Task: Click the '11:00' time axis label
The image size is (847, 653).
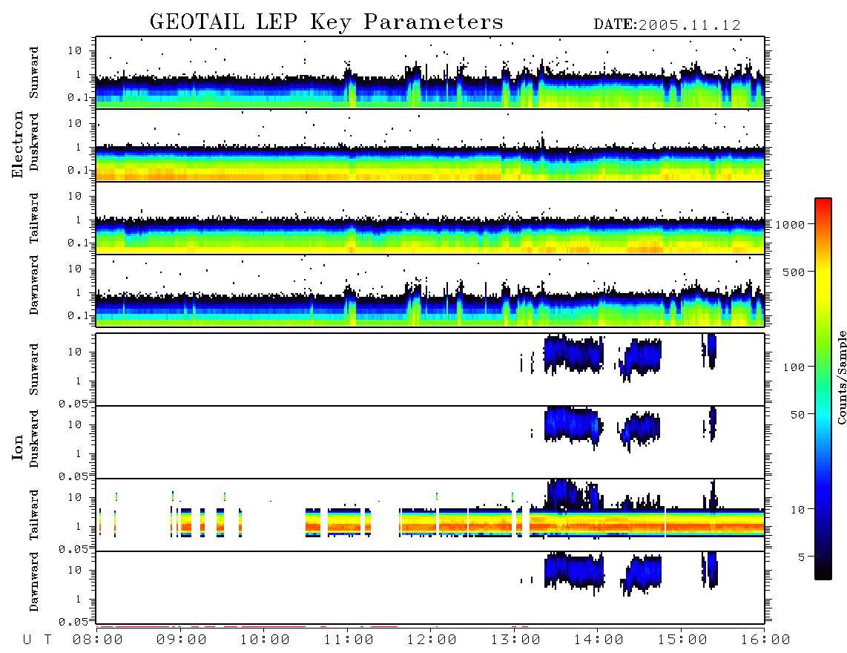Action: [x=349, y=640]
